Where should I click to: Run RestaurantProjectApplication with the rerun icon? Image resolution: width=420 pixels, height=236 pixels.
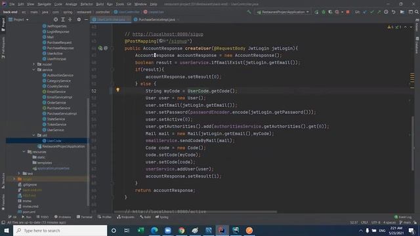pyautogui.click(x=316, y=12)
